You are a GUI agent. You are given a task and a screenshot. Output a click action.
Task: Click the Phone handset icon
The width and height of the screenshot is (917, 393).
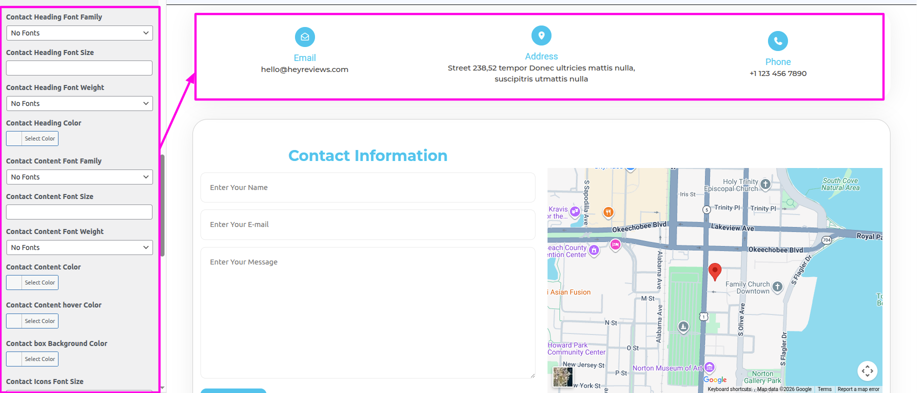pyautogui.click(x=778, y=41)
